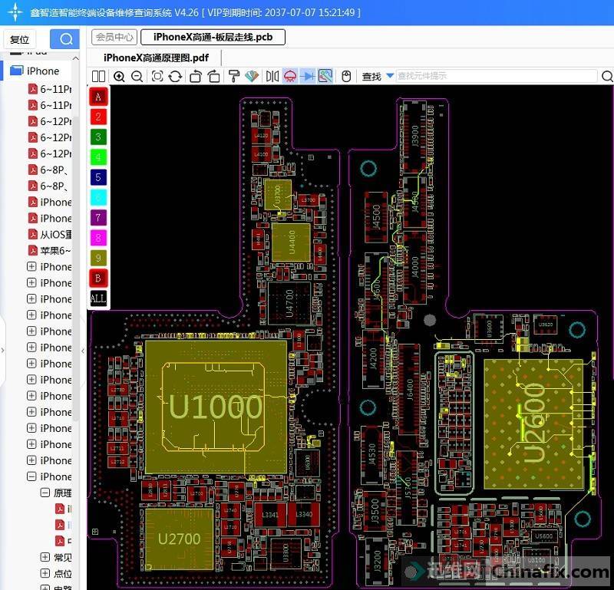Open the 查找 search type dropdown arrow
This screenshot has height=590, width=614.
[x=390, y=76]
